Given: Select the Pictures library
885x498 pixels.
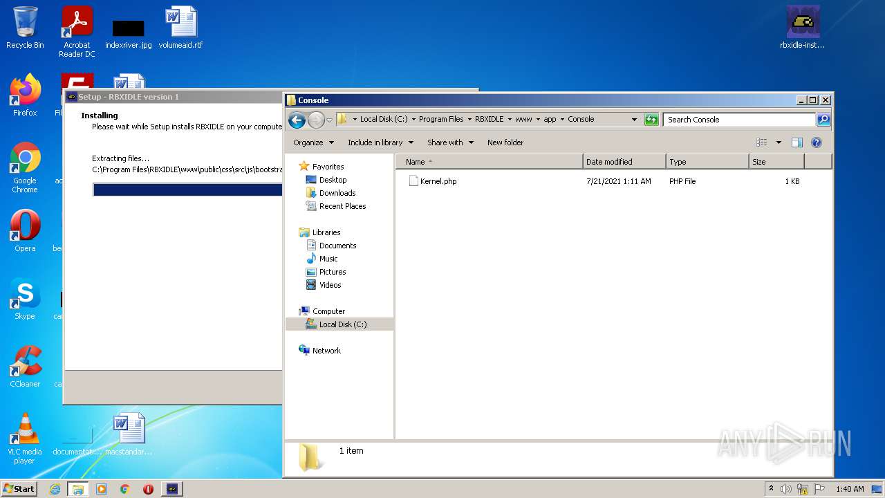Looking at the screenshot, I should point(333,272).
